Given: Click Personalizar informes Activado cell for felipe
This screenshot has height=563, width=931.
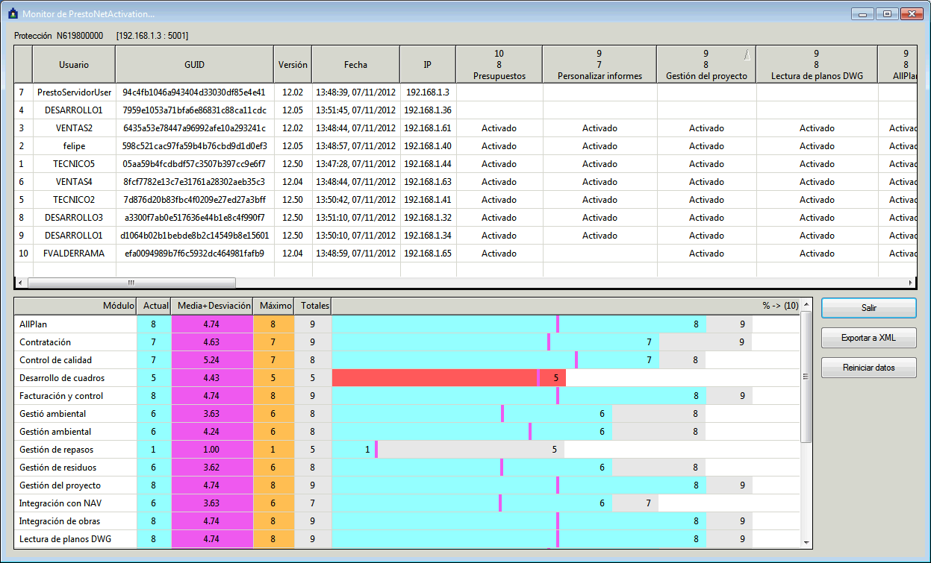Looking at the screenshot, I should (x=600, y=146).
